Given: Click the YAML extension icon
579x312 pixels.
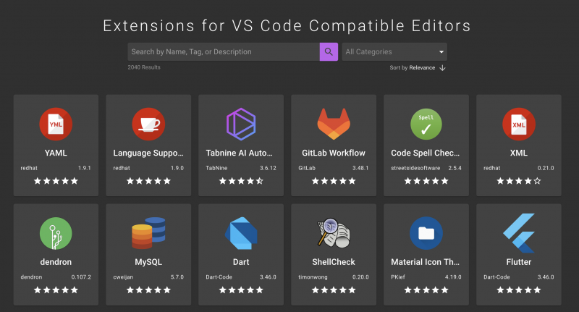Looking at the screenshot, I should (x=56, y=124).
